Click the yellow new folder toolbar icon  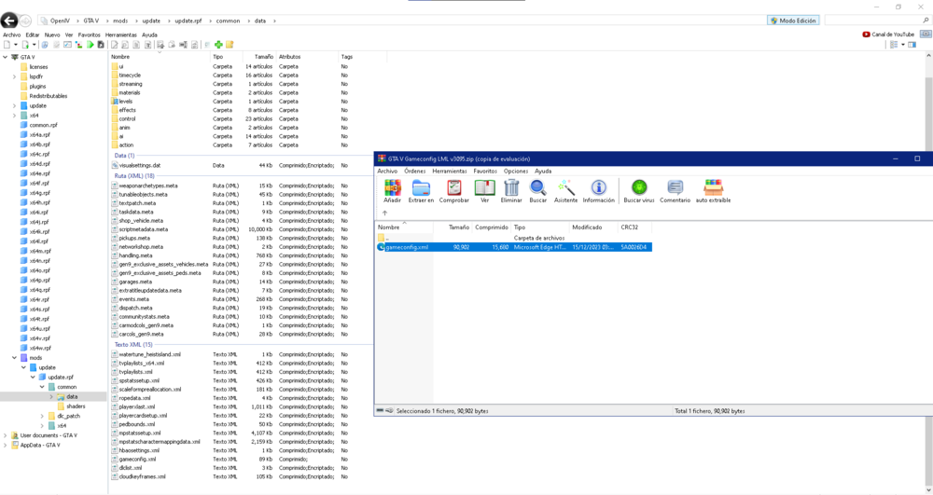(x=230, y=45)
